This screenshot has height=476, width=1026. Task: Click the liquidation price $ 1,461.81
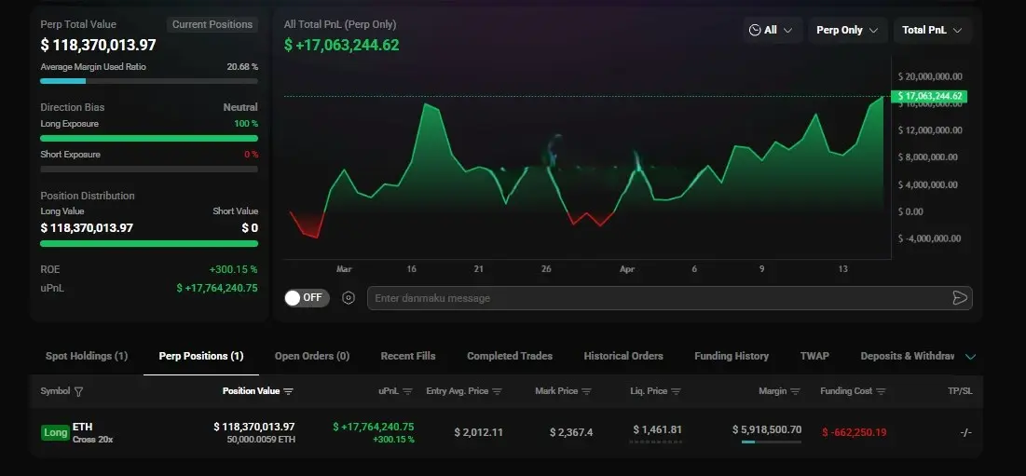[x=658, y=429]
